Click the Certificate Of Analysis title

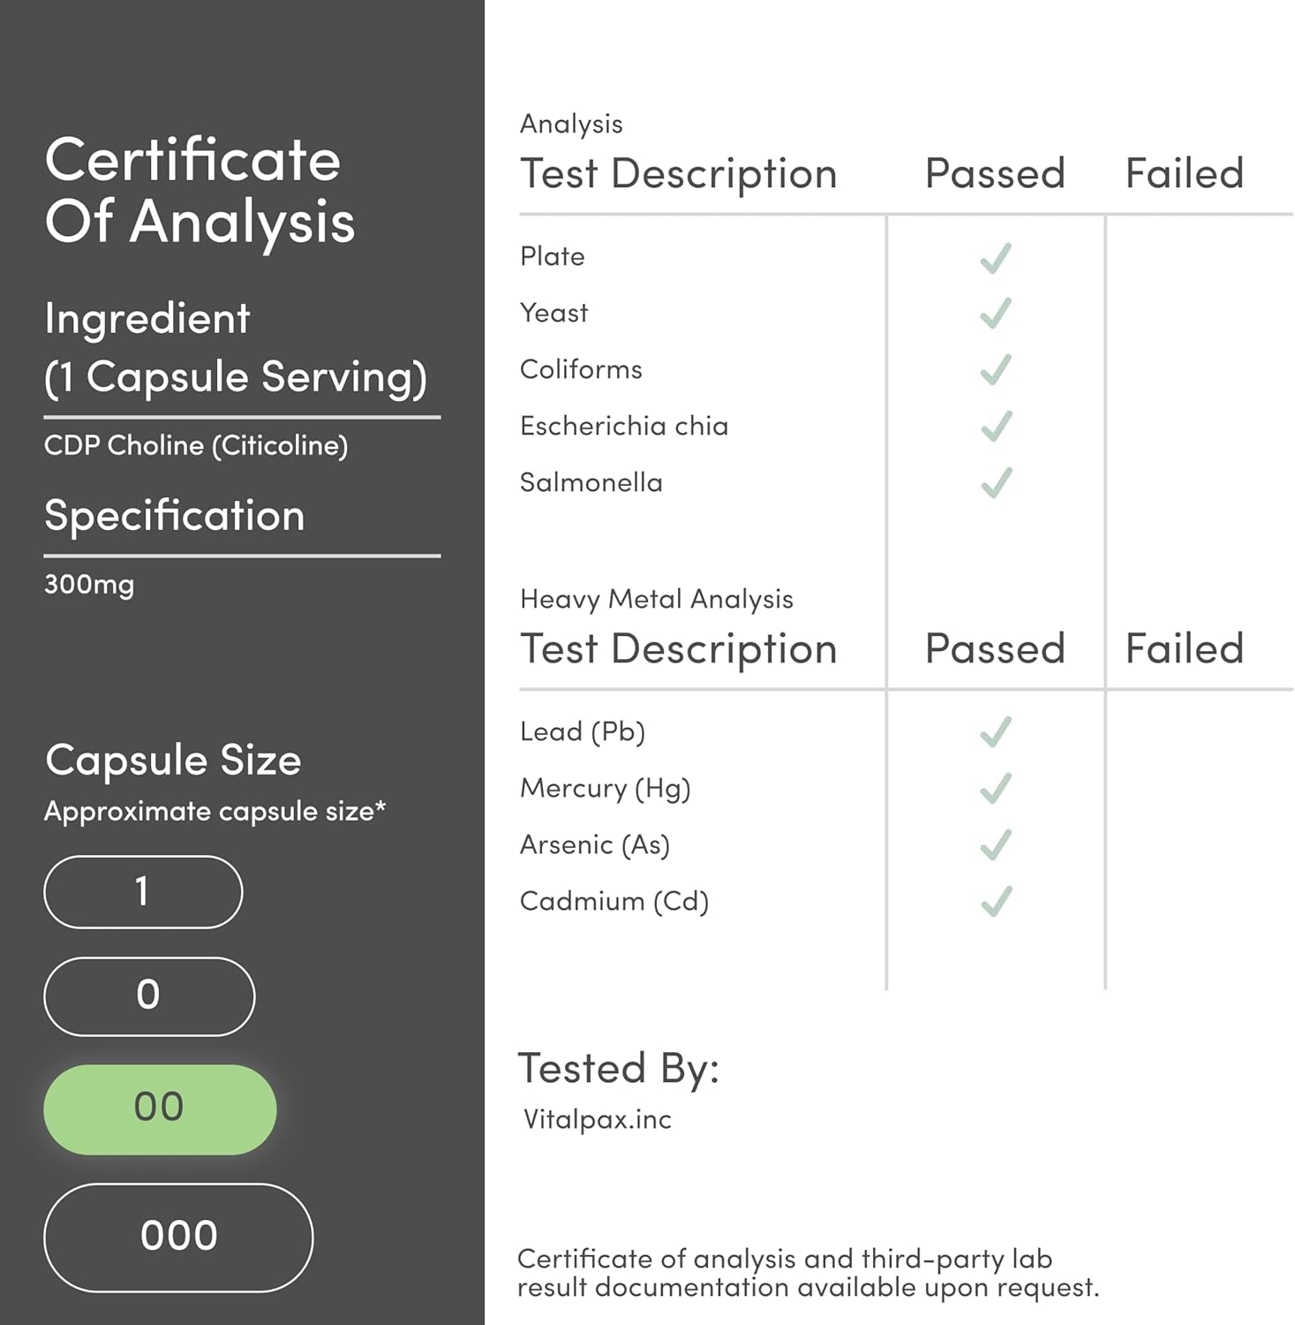200,190
